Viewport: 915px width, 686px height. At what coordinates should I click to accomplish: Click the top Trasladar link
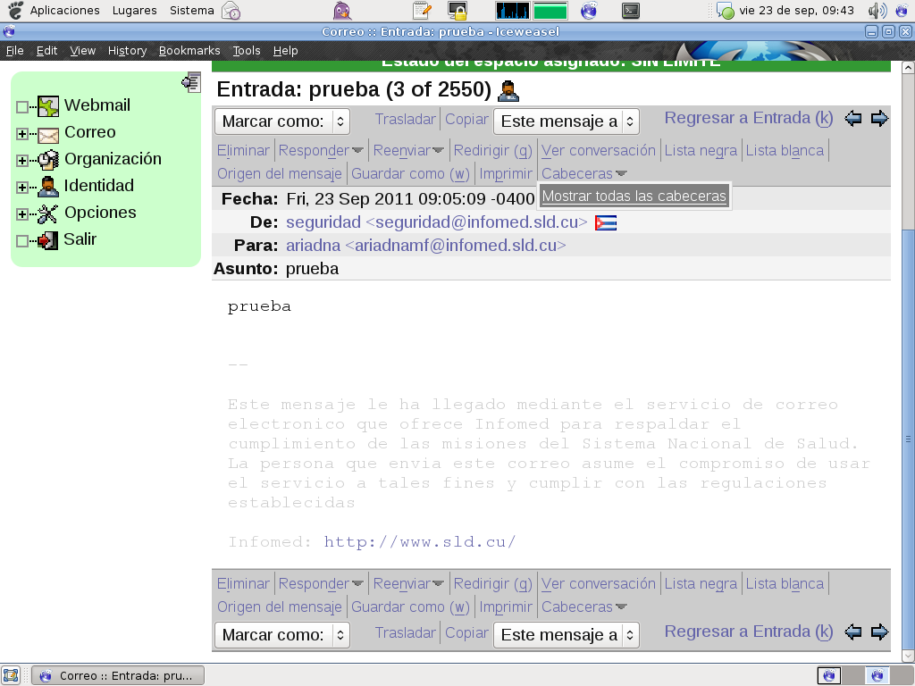pos(405,119)
